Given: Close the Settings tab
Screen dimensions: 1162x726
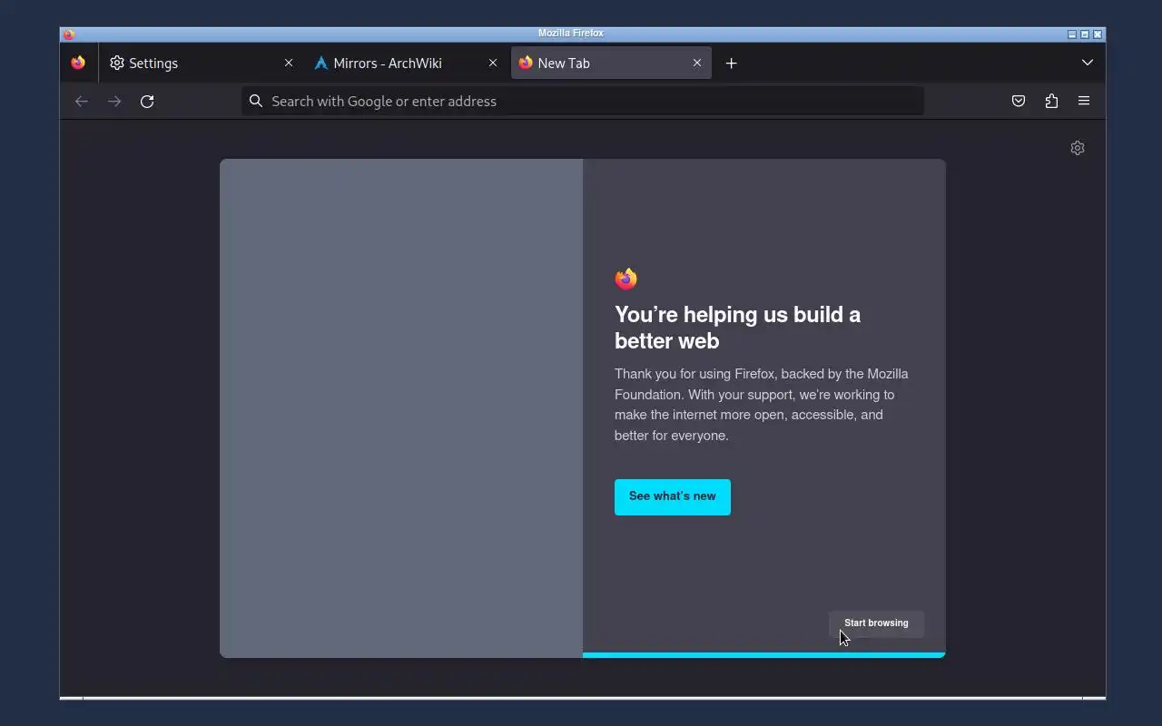Looking at the screenshot, I should coord(289,63).
